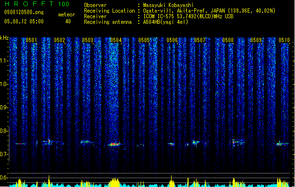Click the bright red meteor echo under 0504
Image resolution: width=295 pixels, height=187 pixels.
114,144
